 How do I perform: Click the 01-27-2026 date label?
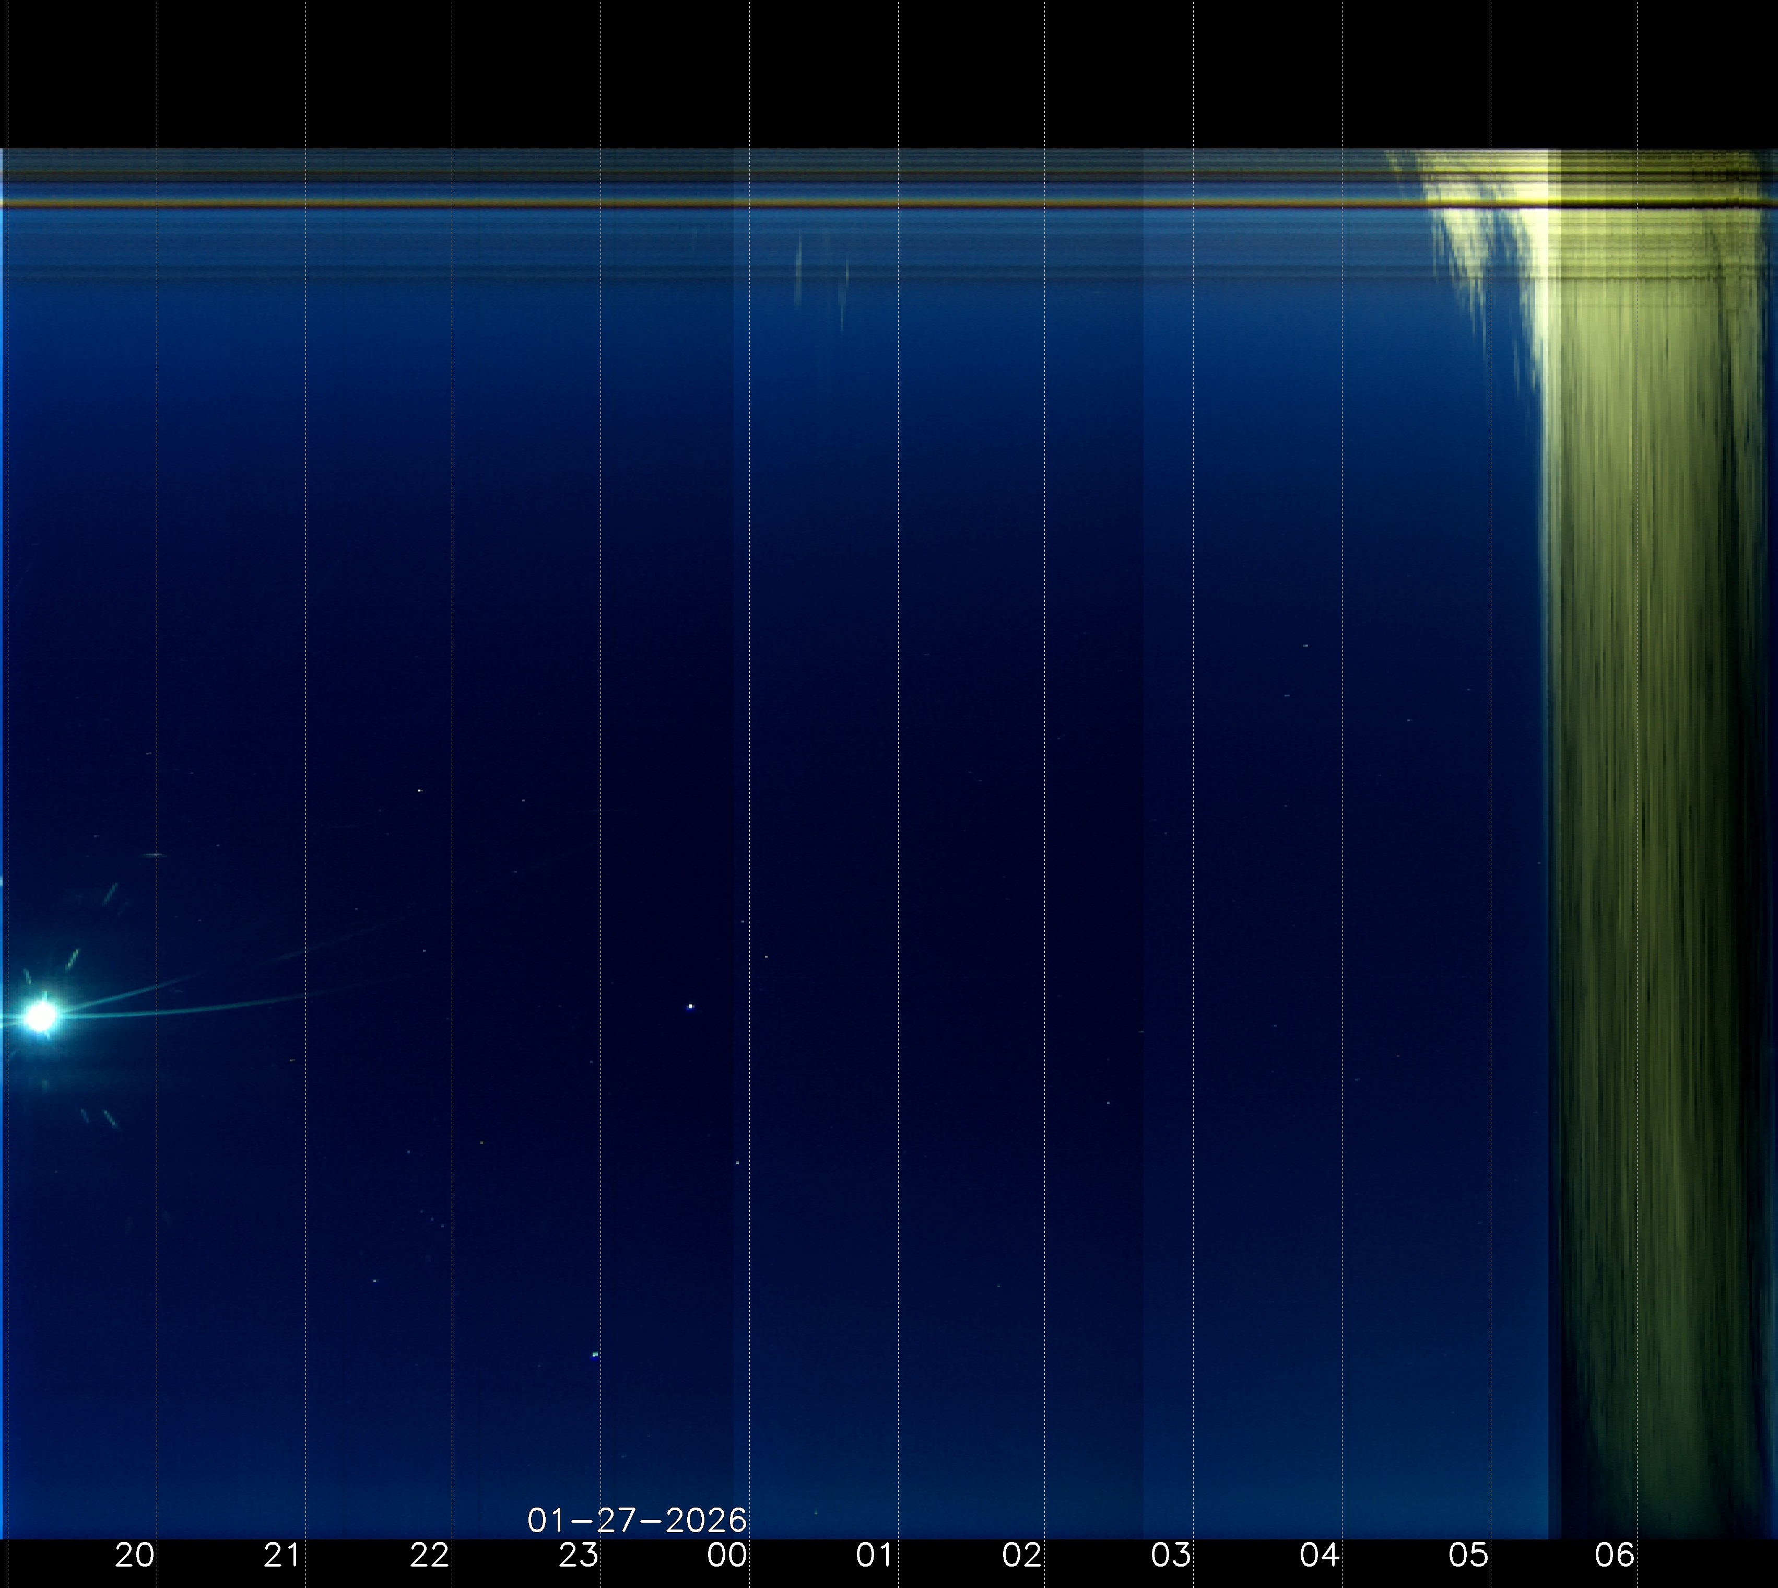click(x=637, y=1521)
